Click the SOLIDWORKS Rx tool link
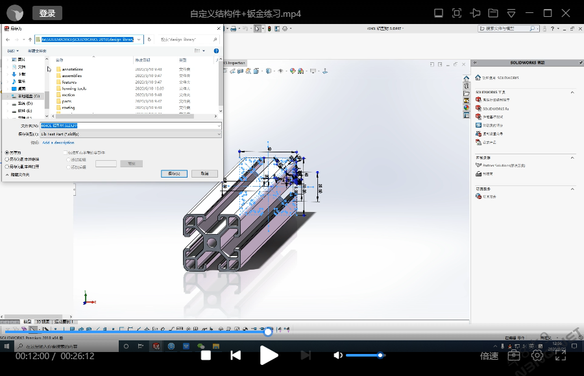This screenshot has width=584, height=376. pyautogui.click(x=496, y=109)
